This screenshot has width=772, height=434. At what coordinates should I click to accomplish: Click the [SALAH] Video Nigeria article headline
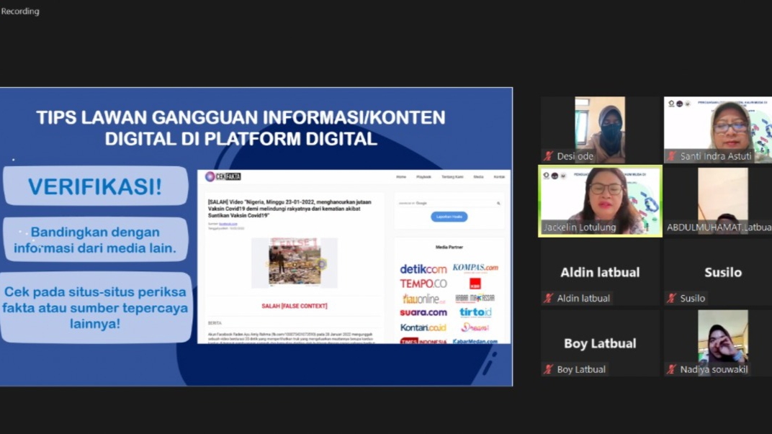click(289, 209)
